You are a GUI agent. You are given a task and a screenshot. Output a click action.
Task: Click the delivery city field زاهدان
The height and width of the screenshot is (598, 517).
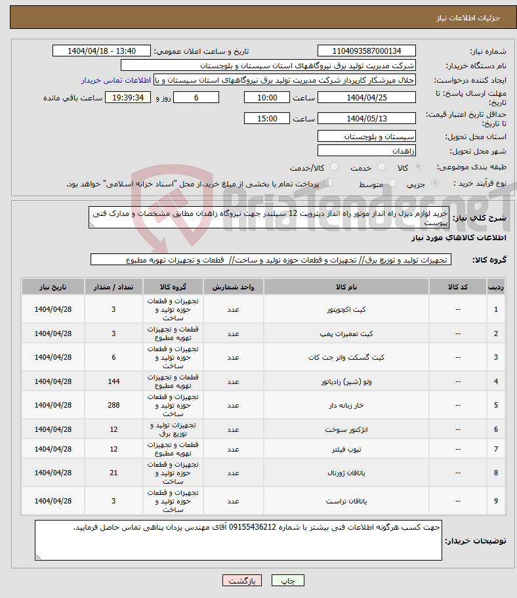tap(366, 151)
